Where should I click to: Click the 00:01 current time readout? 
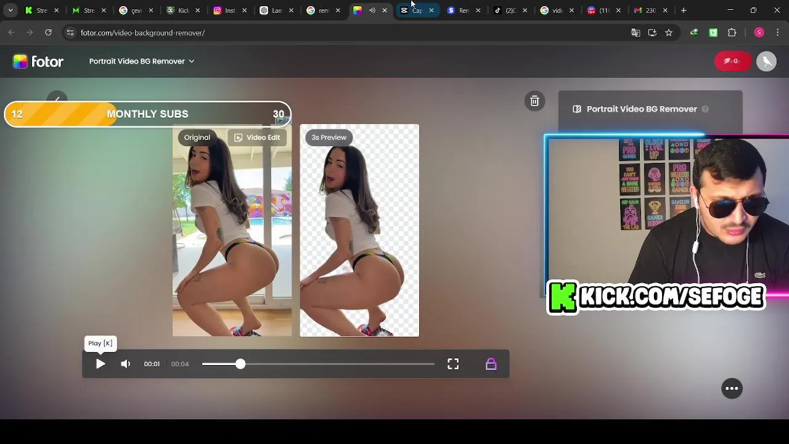coord(152,364)
